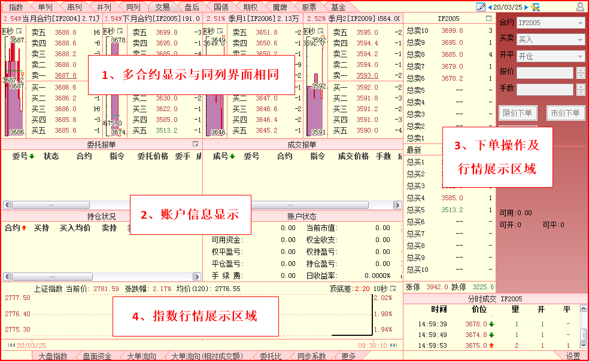Image resolution: width=589 pixels, height=361 pixels.
Task: Open the 大单流向 bottom tab
Action: pos(142,356)
